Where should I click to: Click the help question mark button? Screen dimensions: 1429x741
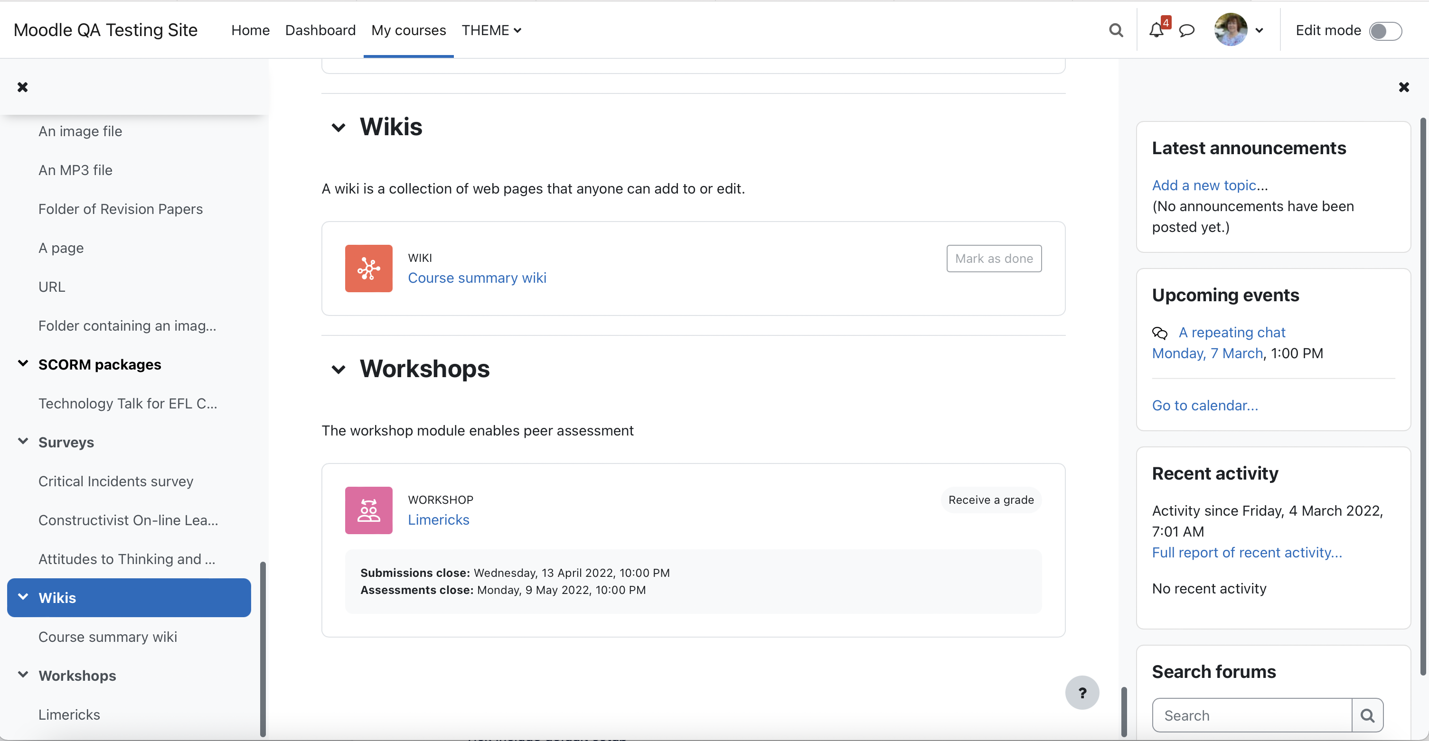1082,692
